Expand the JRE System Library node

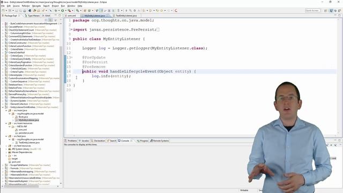[x=6, y=149]
